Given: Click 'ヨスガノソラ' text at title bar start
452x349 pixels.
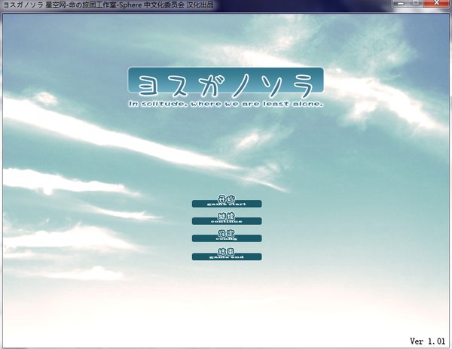Looking at the screenshot, I should pyautogui.click(x=22, y=5).
